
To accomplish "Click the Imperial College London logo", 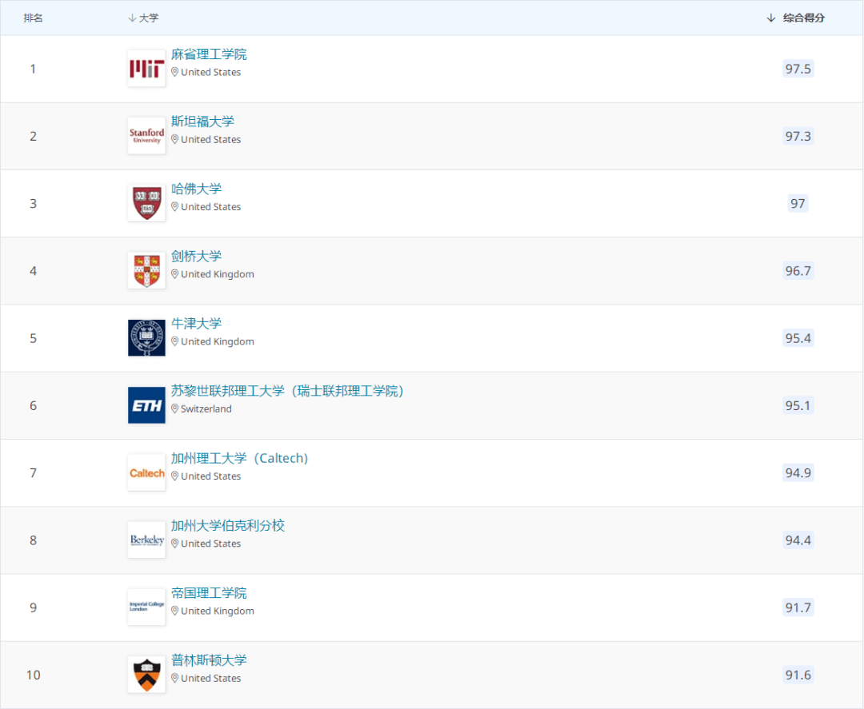I will [x=146, y=607].
